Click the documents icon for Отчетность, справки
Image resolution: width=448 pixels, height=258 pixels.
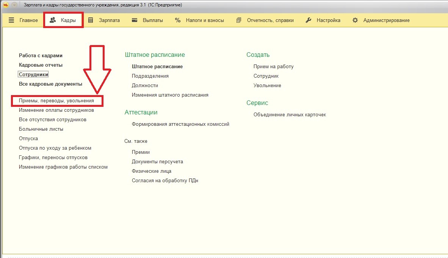(239, 20)
